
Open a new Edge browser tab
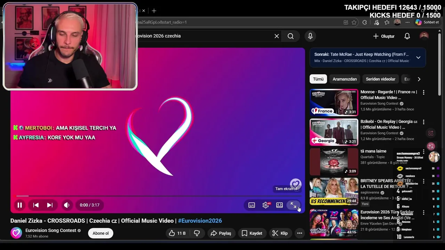click(154, 11)
